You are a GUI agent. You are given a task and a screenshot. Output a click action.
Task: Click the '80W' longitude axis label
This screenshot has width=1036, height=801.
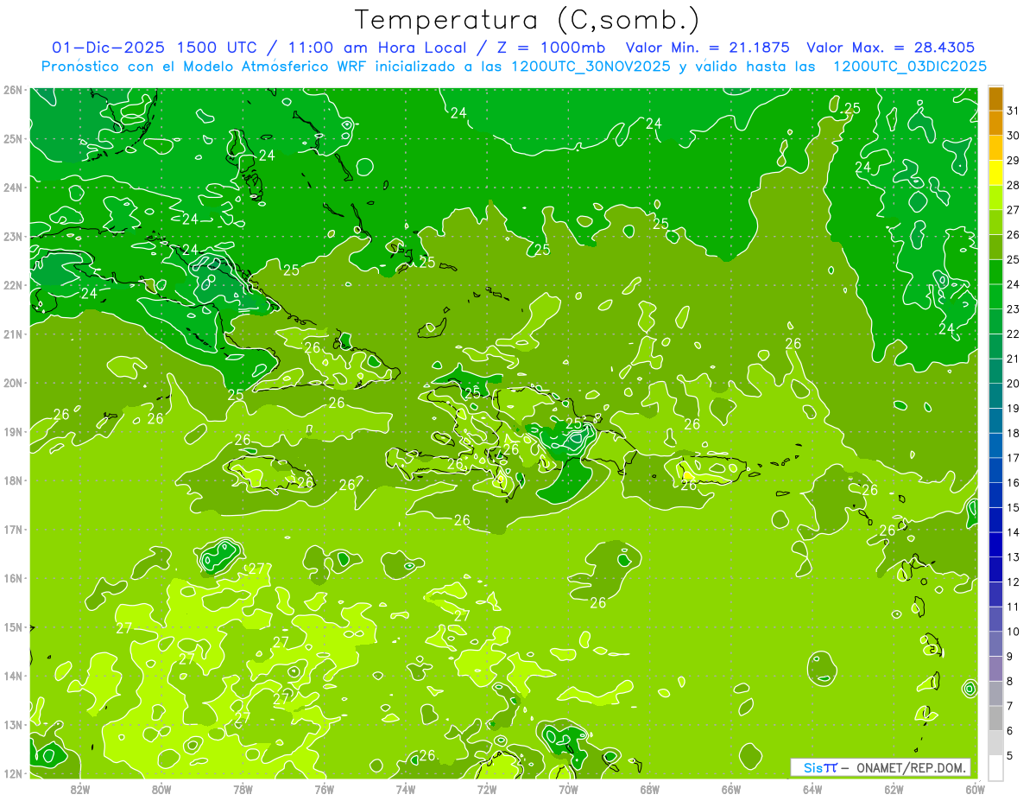point(161,789)
